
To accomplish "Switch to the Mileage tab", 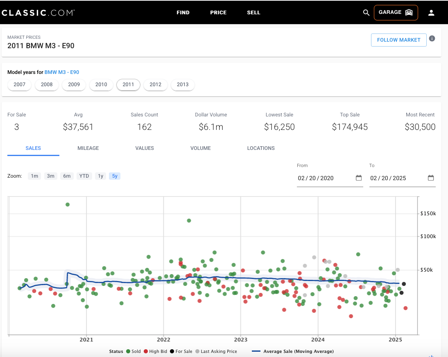I will point(88,148).
